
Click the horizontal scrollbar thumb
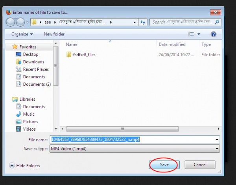point(122,129)
